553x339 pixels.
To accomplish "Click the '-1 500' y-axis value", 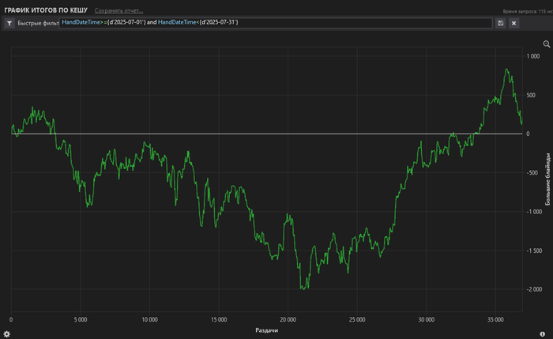I will pos(534,250).
